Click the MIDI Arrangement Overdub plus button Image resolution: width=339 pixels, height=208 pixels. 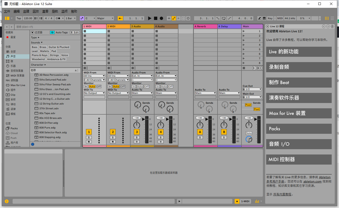point(169,18)
